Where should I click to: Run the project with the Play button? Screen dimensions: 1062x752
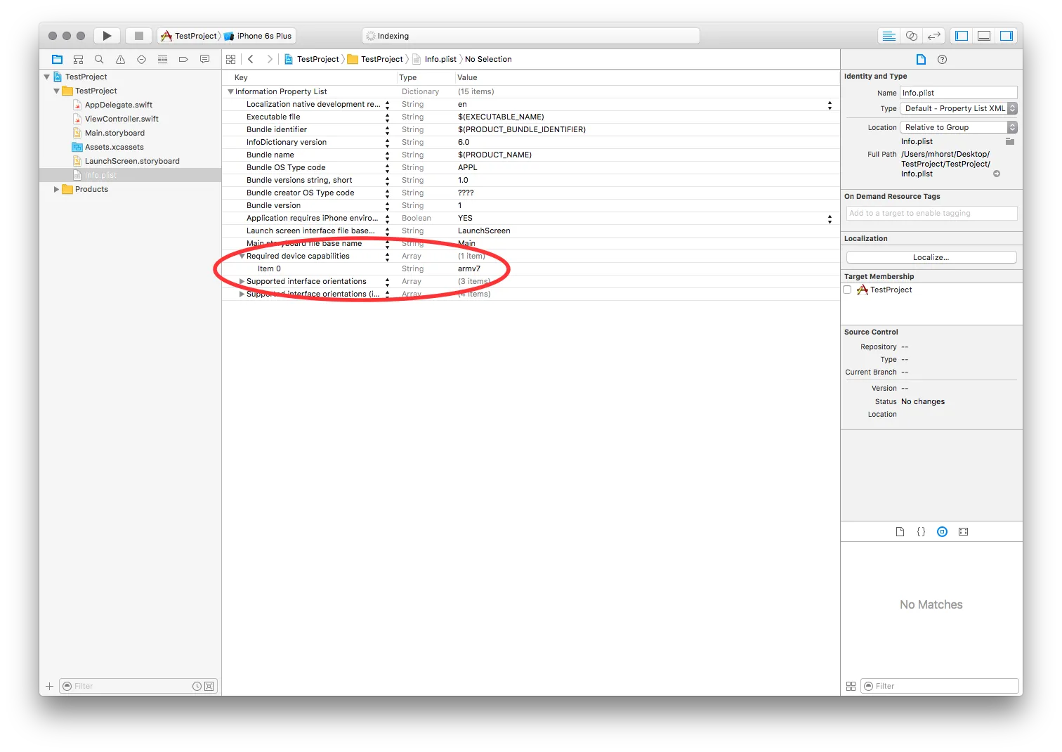tap(107, 36)
